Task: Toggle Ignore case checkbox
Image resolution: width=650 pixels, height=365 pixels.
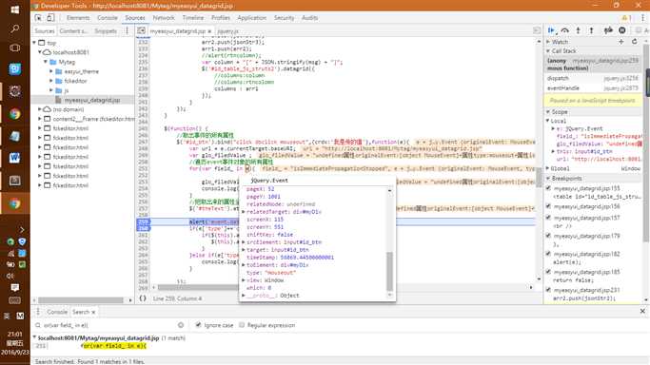Action: click(x=198, y=325)
